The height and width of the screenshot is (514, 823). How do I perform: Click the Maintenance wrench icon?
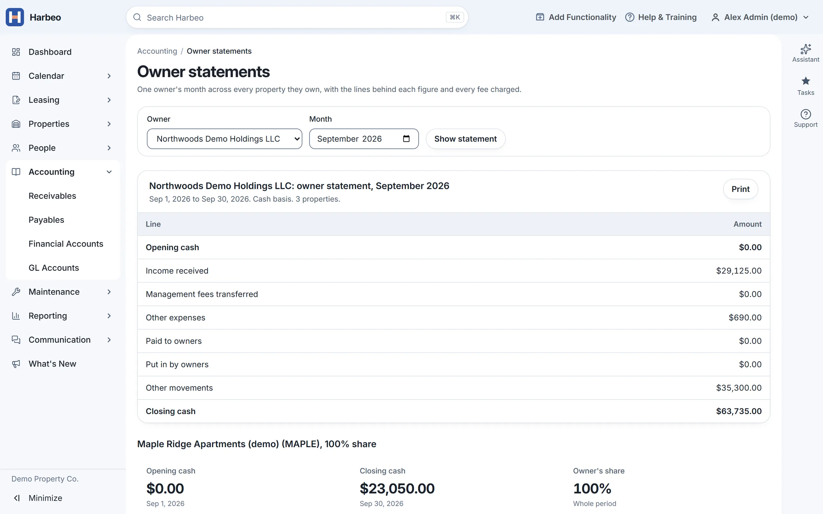click(16, 292)
